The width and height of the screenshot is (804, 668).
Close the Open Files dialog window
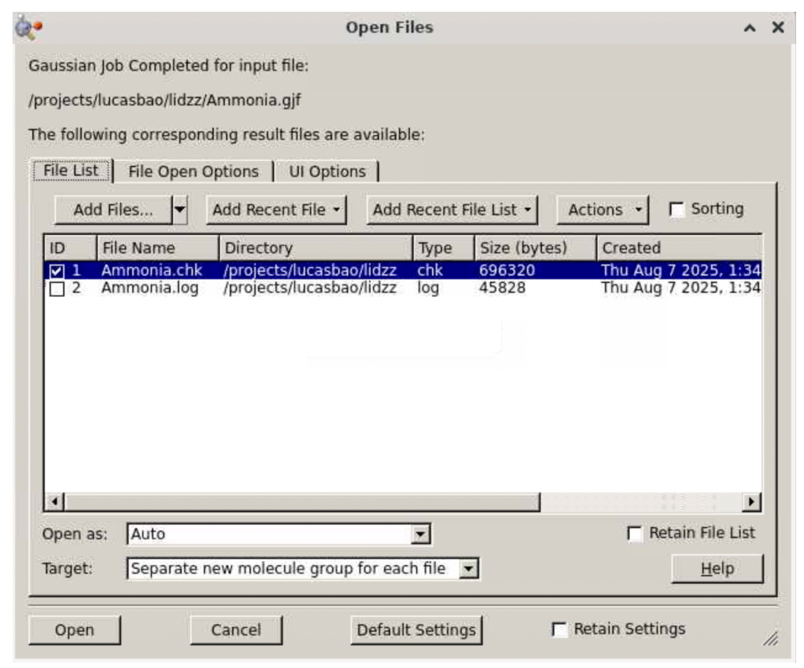(x=777, y=28)
